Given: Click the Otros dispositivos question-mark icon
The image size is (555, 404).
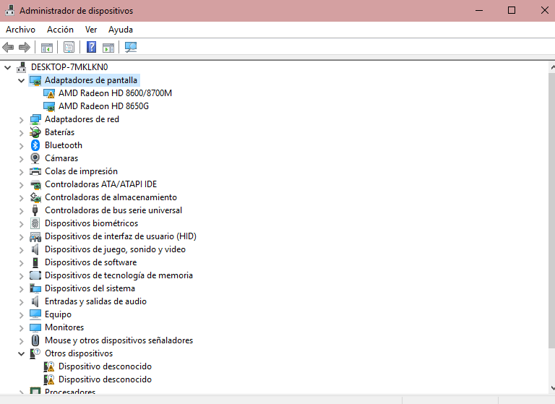Looking at the screenshot, I should tap(35, 353).
